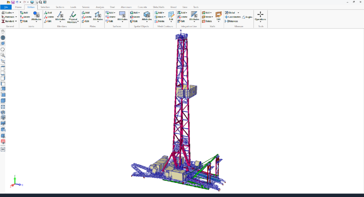Screen dimensions: 364x197
Task: Open Walls Edit dropdown
Action: pos(219,17)
